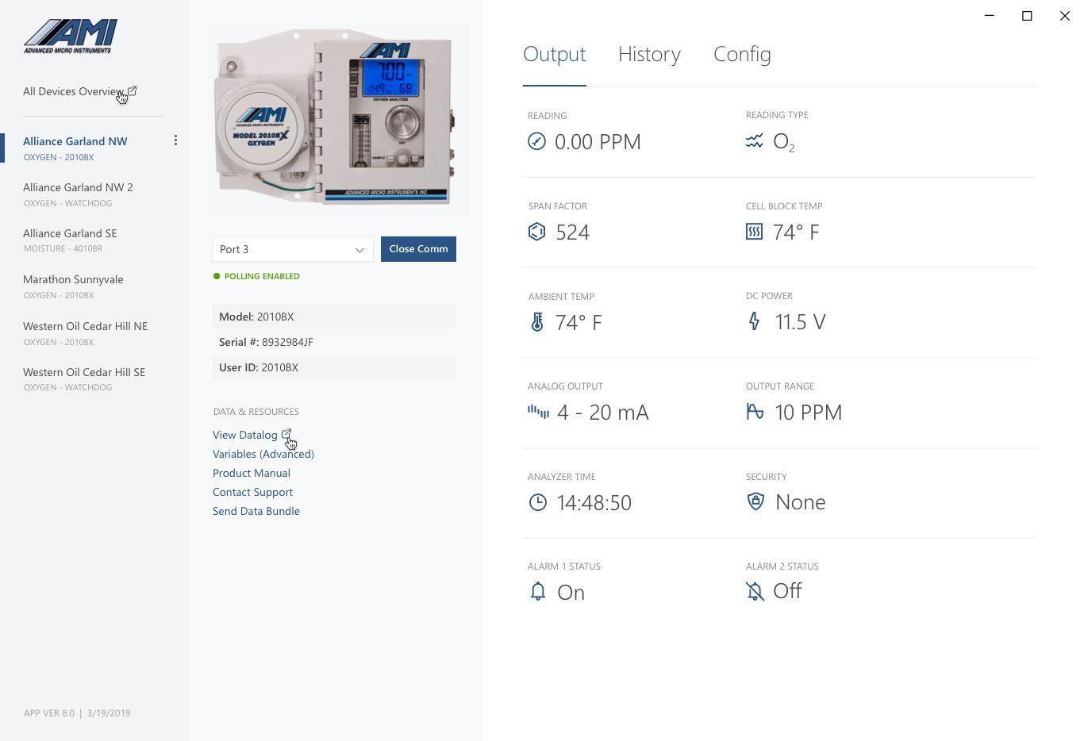This screenshot has height=741, width=1084.
Task: Click the signal bars icon beside 4 - 20 mA
Action: tap(538, 411)
